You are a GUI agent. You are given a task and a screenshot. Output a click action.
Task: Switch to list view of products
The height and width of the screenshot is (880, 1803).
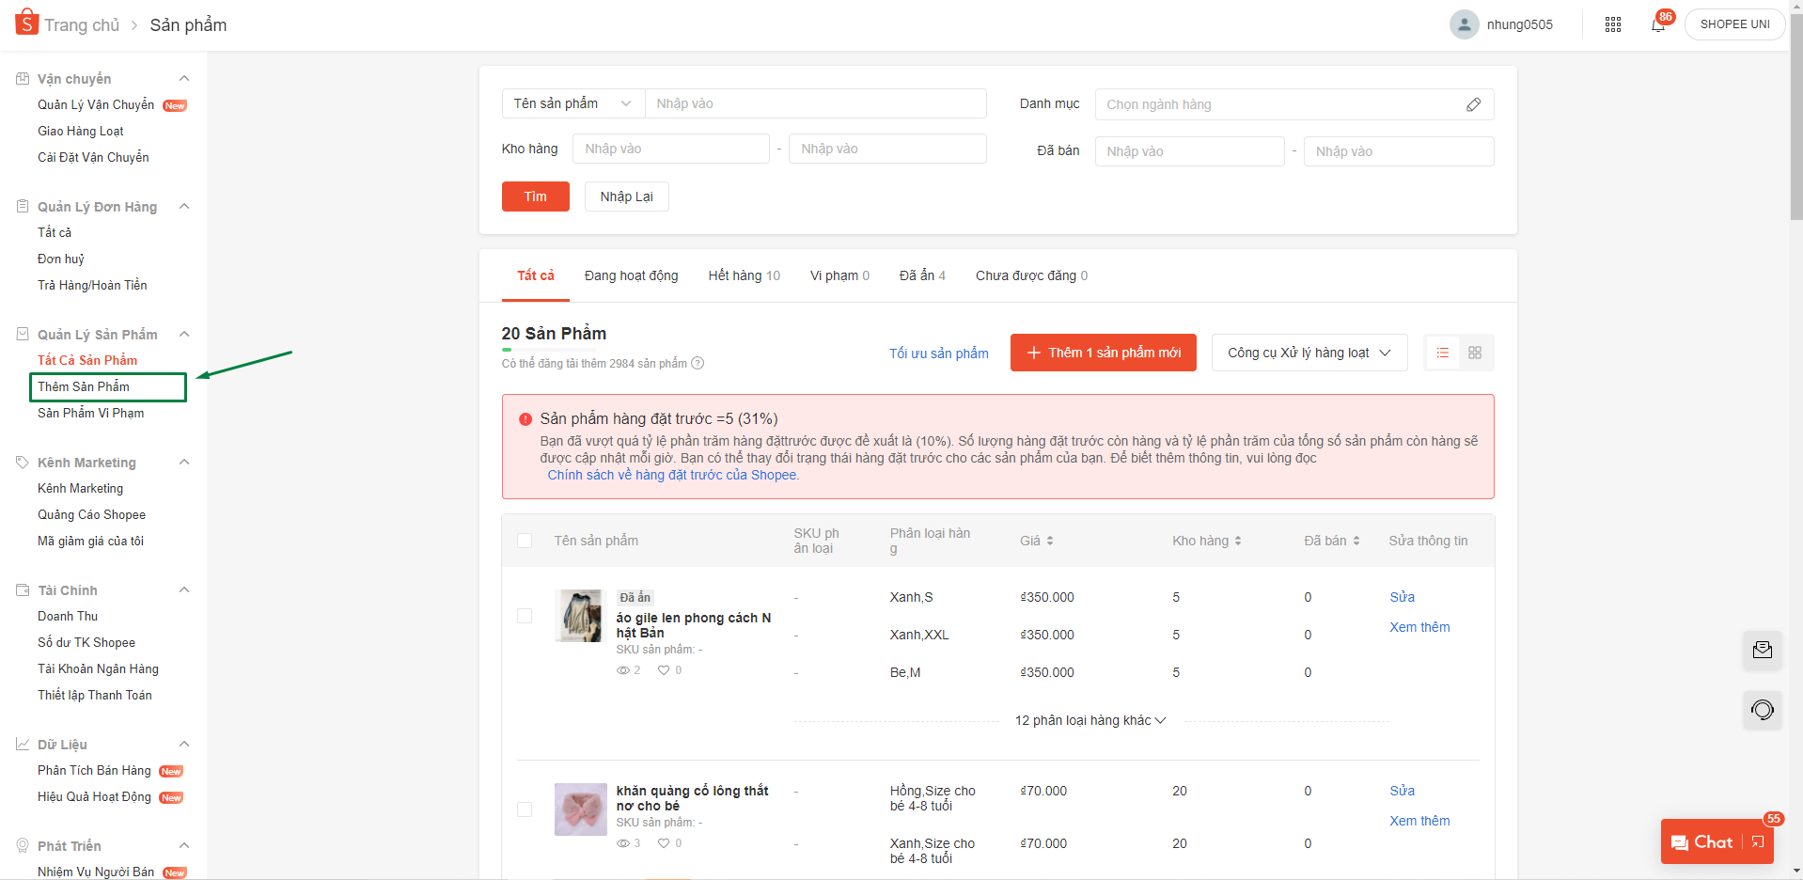1443,353
